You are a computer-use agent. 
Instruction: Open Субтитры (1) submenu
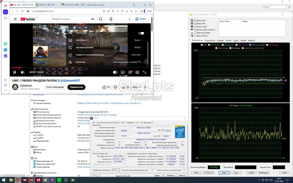(106, 40)
